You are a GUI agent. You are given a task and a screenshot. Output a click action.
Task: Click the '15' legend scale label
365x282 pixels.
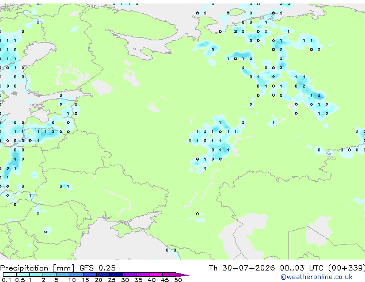click(x=85, y=280)
